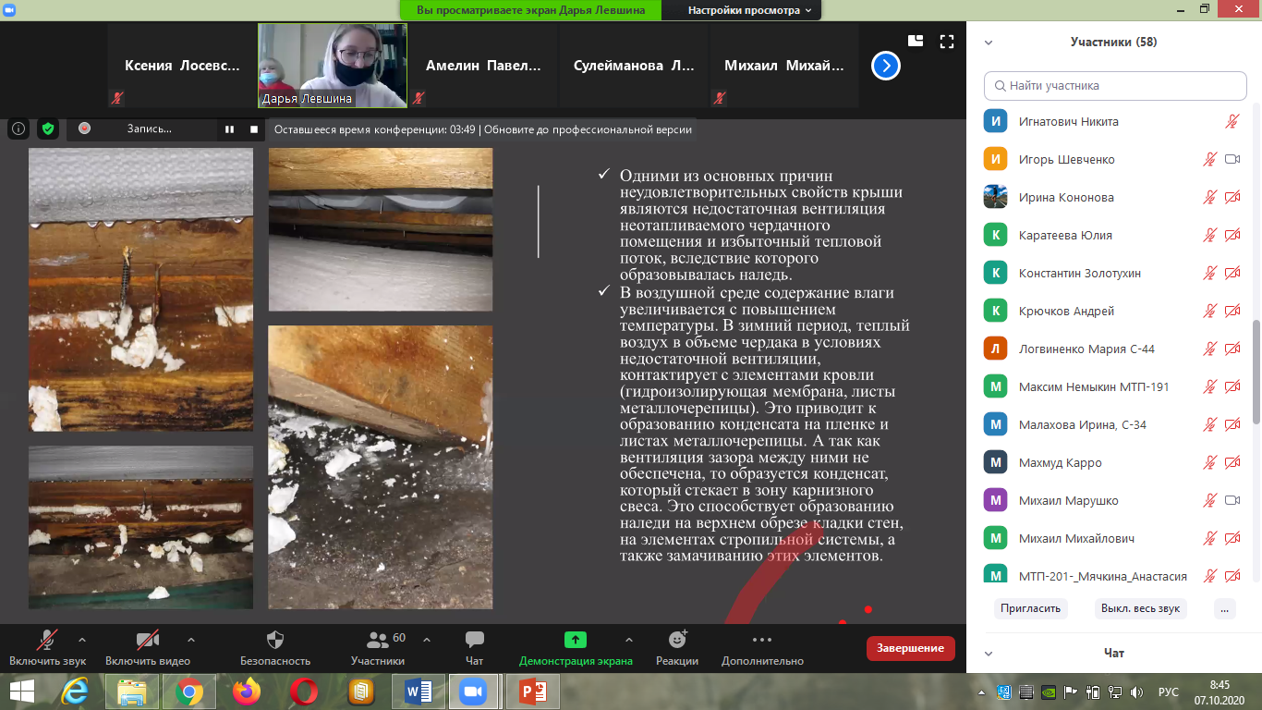Open Безопасность security menu

click(x=275, y=648)
